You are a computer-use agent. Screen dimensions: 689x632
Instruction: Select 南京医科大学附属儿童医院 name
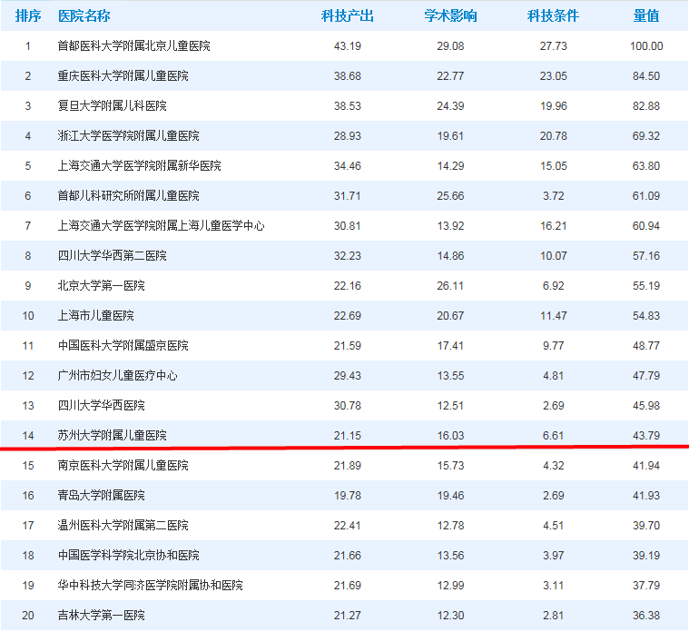123,466
